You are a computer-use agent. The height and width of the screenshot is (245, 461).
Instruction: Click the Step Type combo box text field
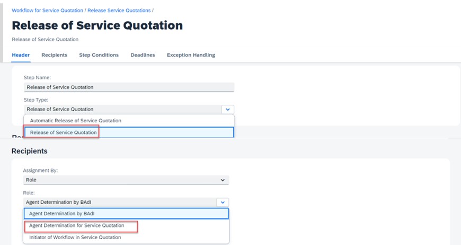click(122, 110)
